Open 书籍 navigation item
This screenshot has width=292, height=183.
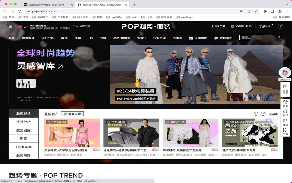(103, 38)
